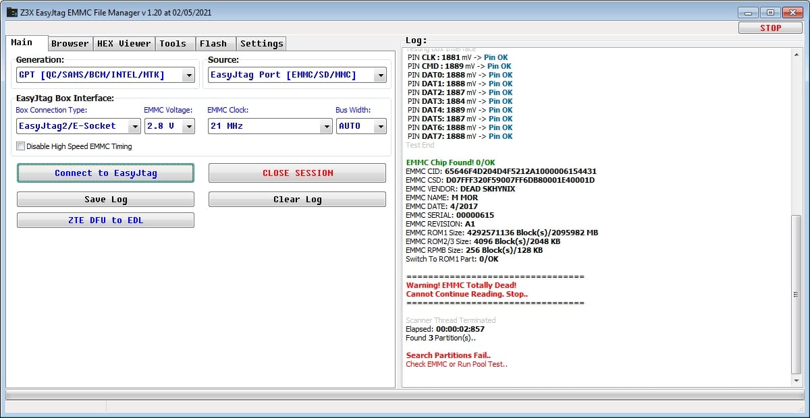The image size is (810, 418).
Task: Click 'Search Partitions Fail..' log line
Action: point(448,355)
